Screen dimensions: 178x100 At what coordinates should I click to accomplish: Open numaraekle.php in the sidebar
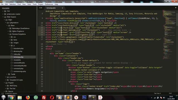click(19, 63)
